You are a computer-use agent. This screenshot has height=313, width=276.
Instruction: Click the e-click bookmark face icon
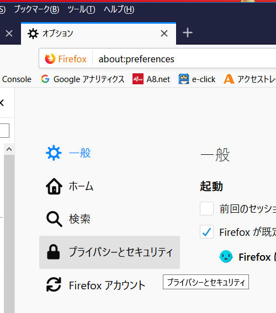(x=184, y=79)
